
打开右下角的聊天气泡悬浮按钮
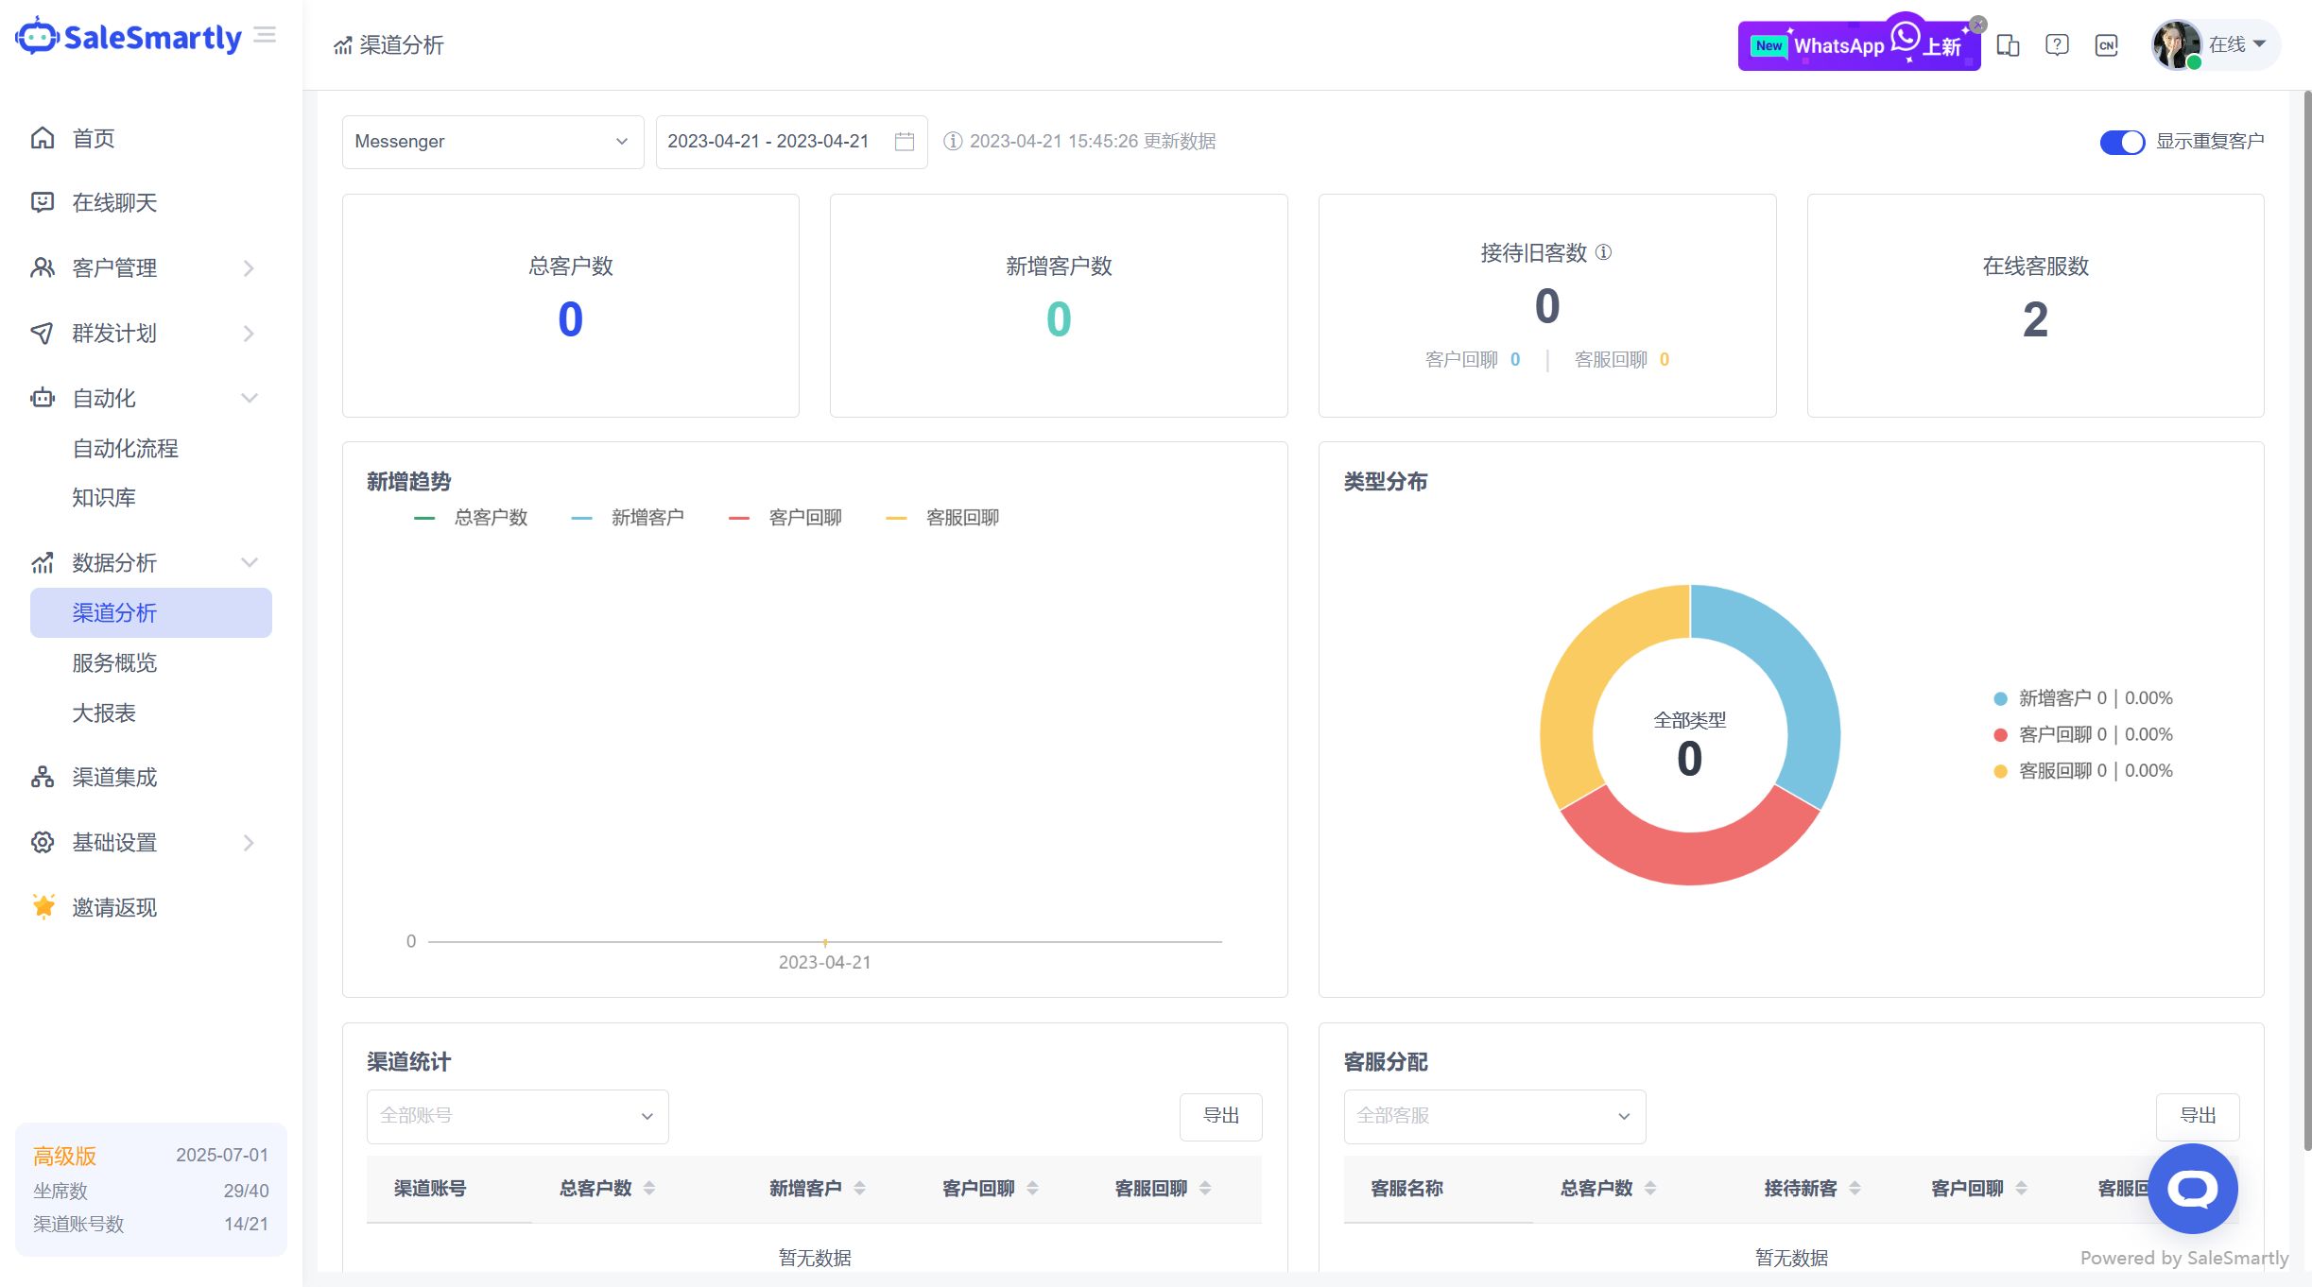point(2193,1189)
